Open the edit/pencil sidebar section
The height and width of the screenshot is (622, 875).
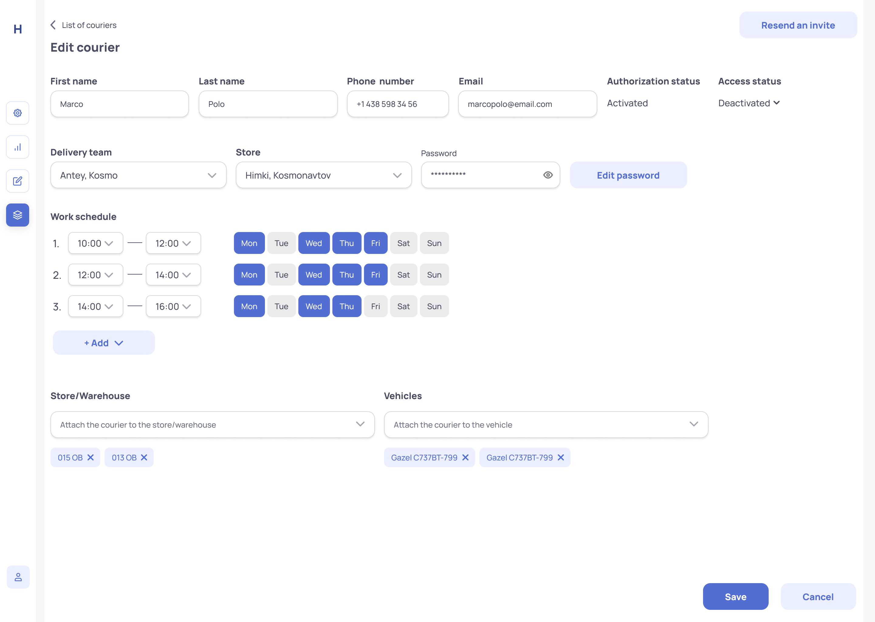(x=18, y=181)
